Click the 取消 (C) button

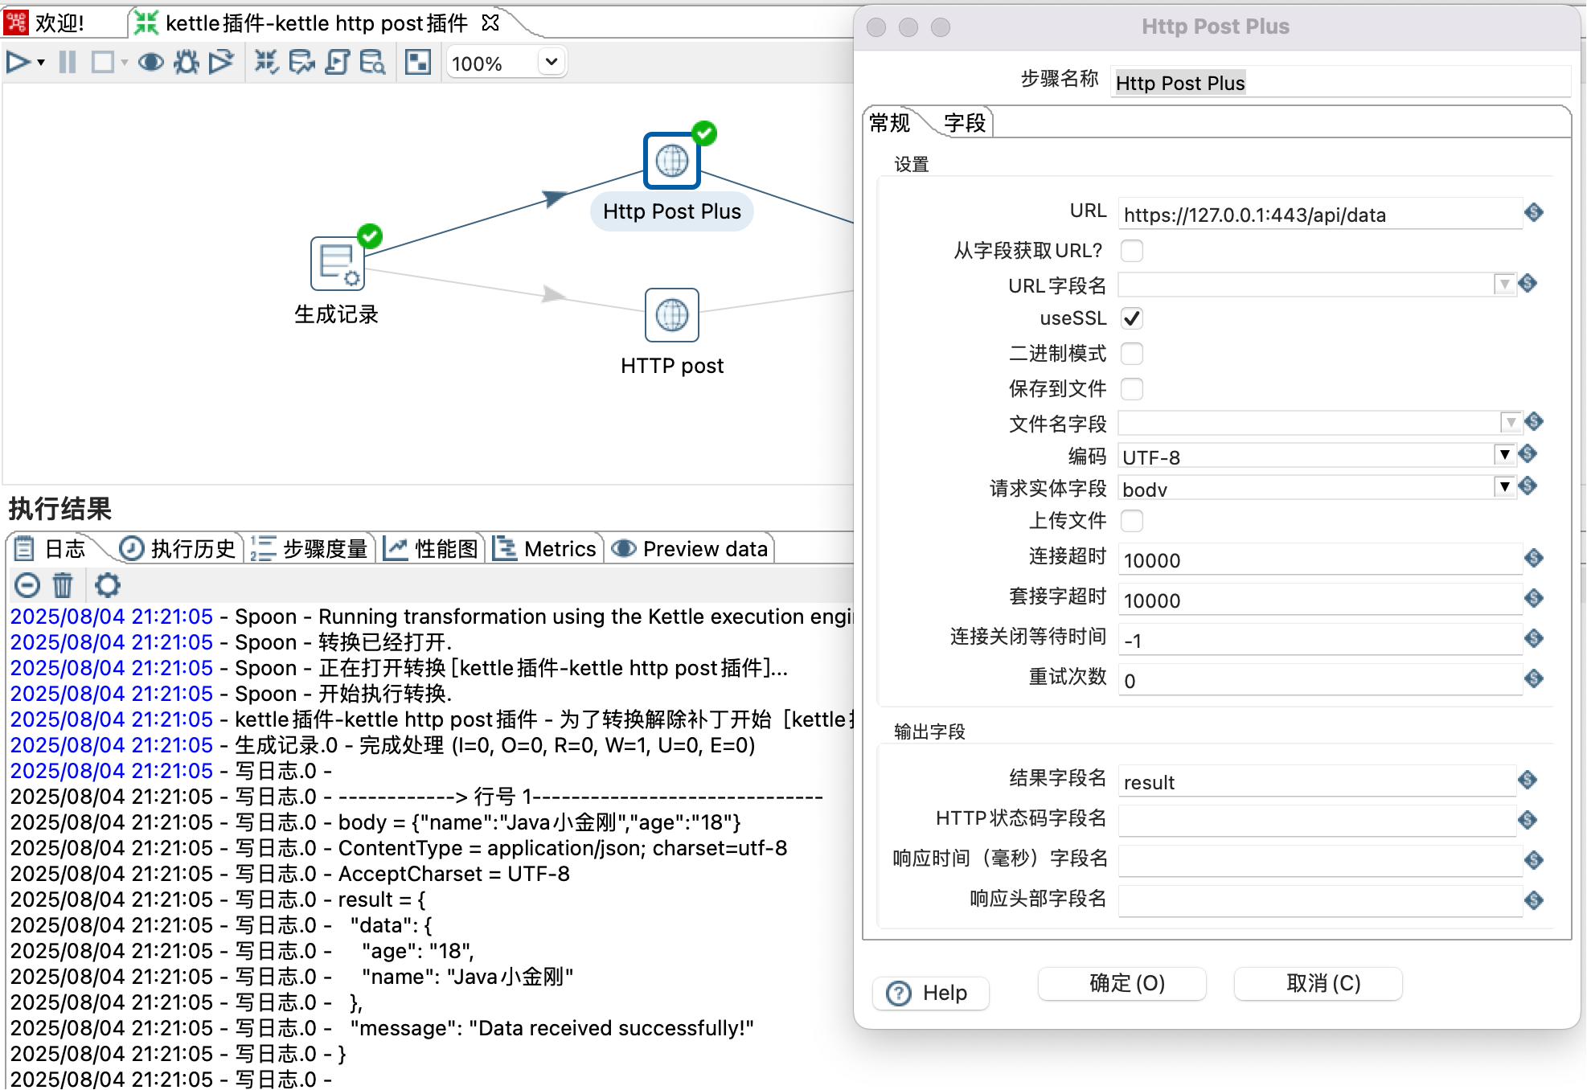tap(1318, 983)
